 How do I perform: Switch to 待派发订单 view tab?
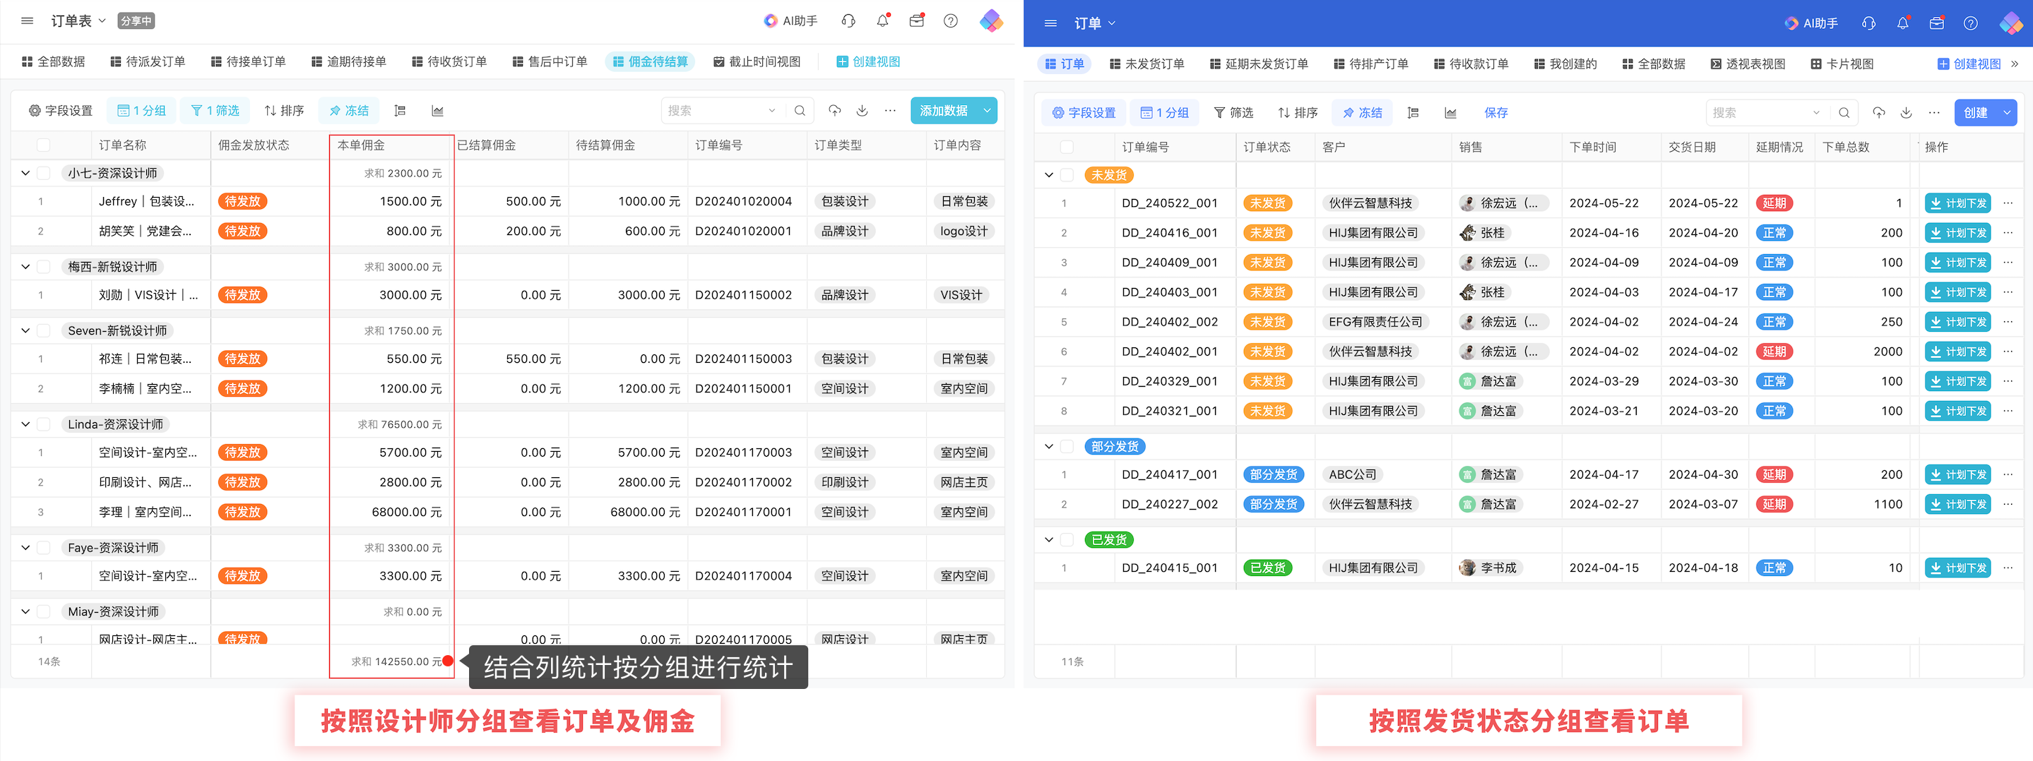coord(148,61)
